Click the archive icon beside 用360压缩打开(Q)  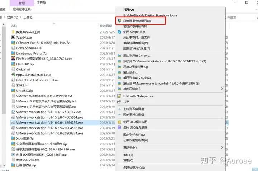pyautogui.click(x=119, y=67)
